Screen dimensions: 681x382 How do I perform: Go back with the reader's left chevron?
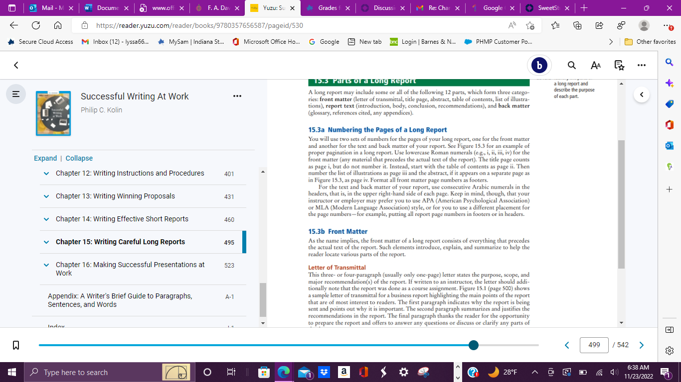coord(16,65)
